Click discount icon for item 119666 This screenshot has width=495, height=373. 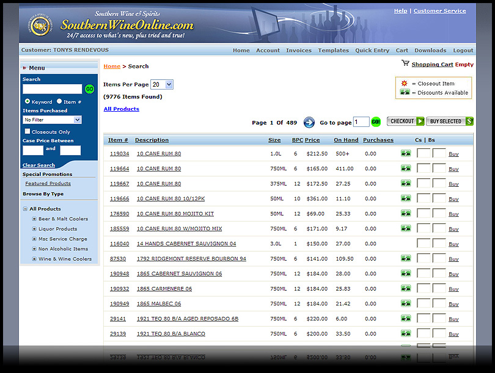[406, 198]
